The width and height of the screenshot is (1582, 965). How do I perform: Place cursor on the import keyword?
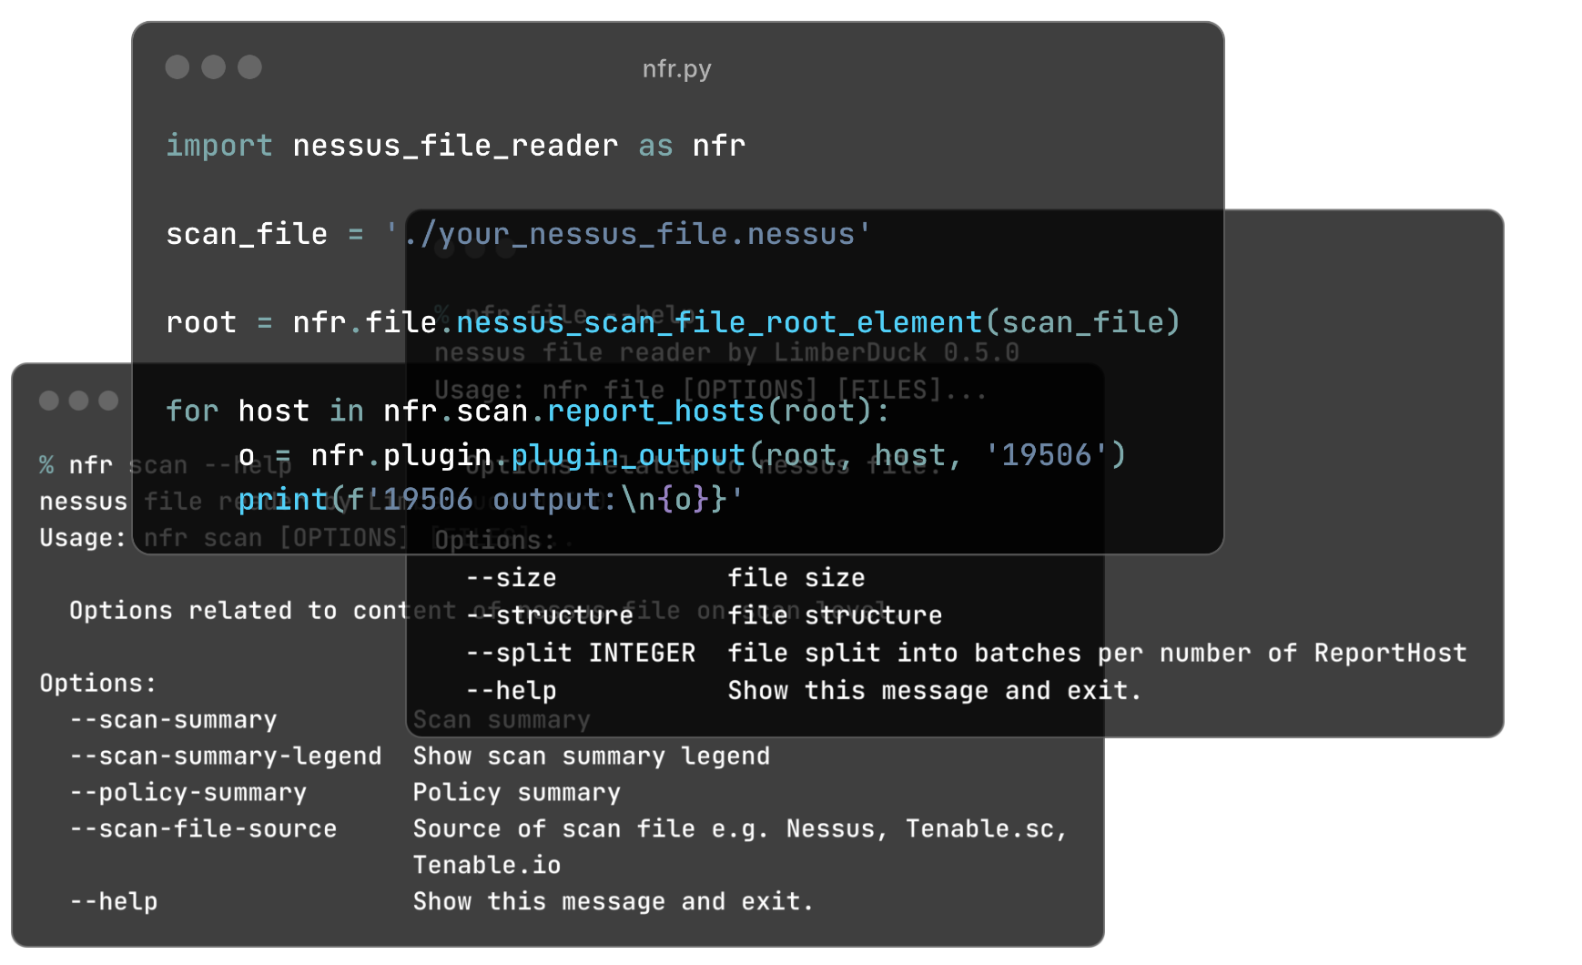tap(219, 146)
